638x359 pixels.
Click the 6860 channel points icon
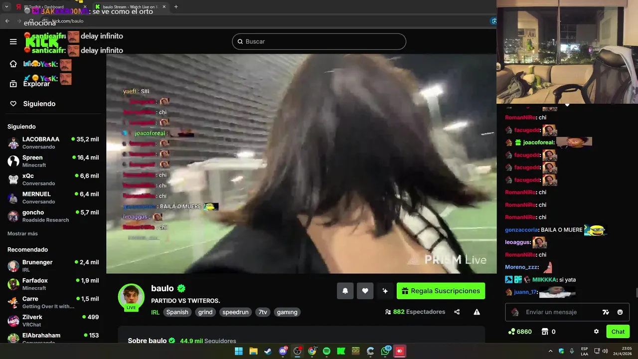[x=511, y=332]
